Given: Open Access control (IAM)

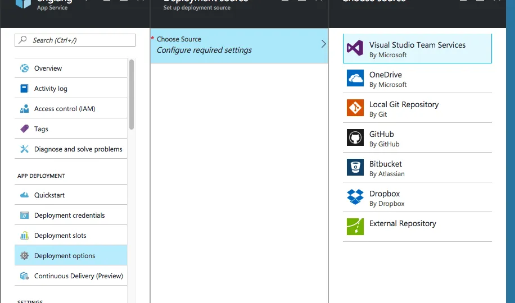Looking at the screenshot, I should (x=71, y=109).
